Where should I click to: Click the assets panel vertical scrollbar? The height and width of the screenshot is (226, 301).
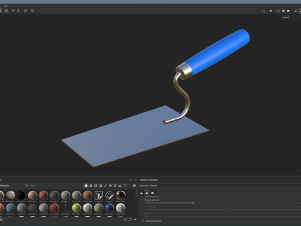click(137, 193)
